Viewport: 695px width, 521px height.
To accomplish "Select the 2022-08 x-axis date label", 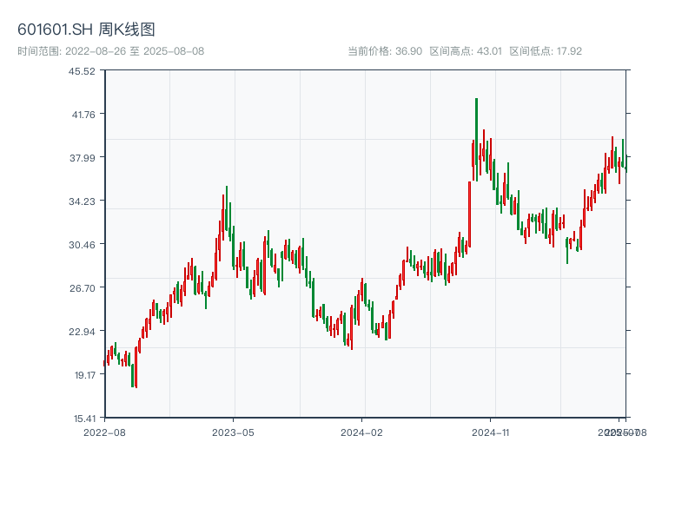I will click(104, 432).
